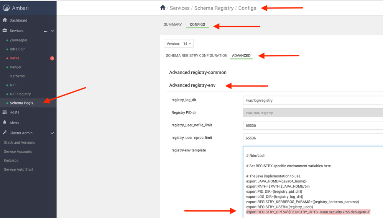Switch to the Summary tab
This screenshot has width=383, height=218.
[x=173, y=24]
